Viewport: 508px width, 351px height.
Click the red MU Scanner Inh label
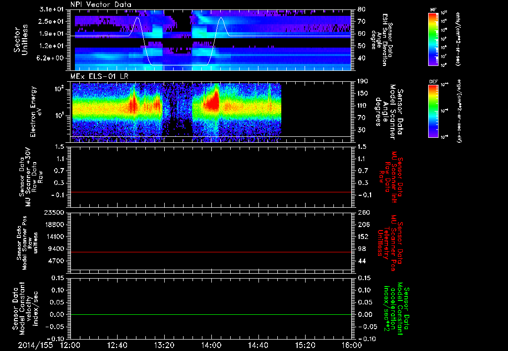point(391,177)
